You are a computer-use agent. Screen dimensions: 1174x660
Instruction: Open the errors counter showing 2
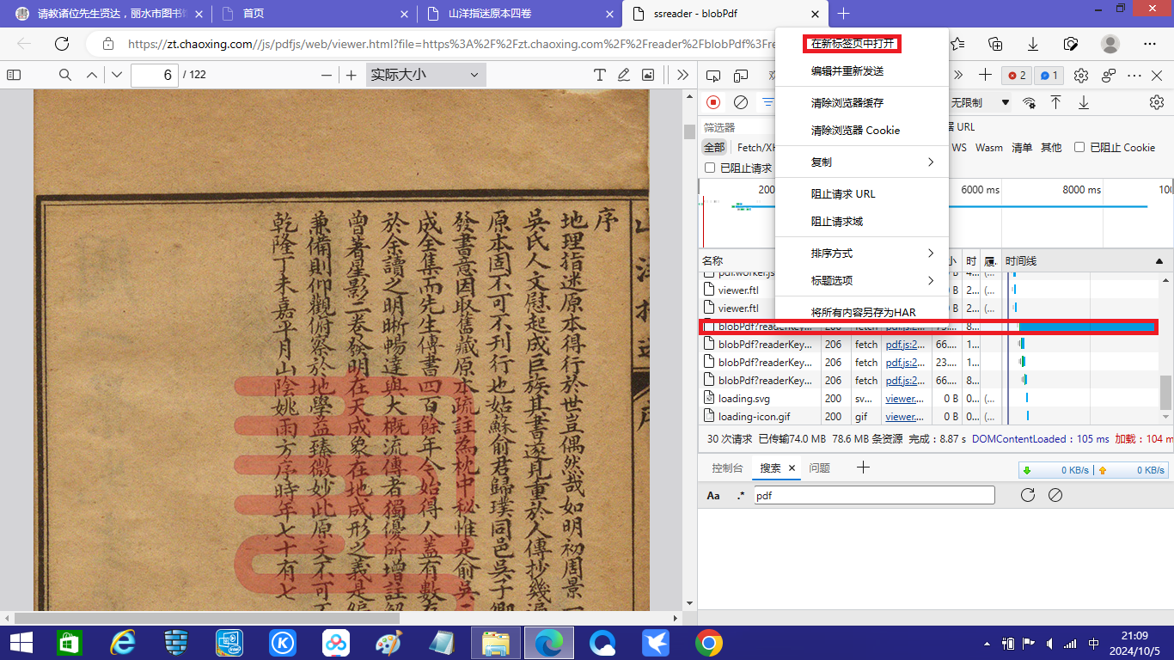(x=1017, y=76)
